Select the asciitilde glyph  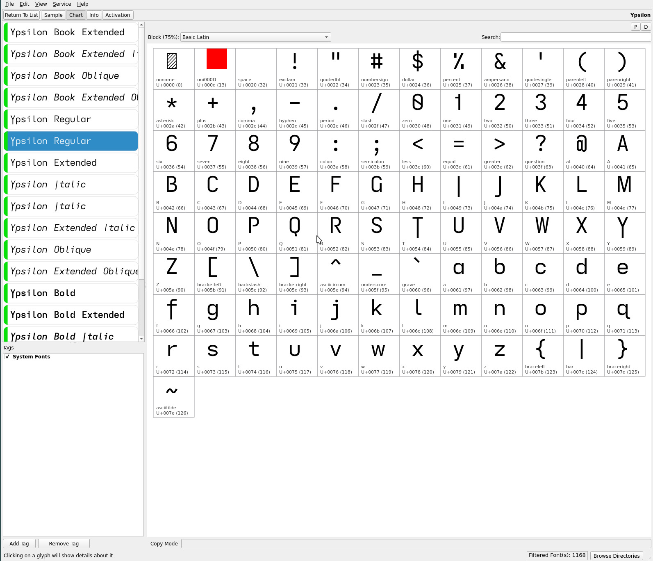tap(174, 397)
